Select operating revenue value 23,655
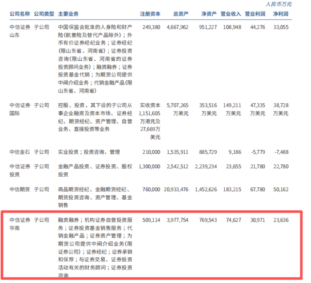Image resolution: width=311 pixels, height=283 pixels. click(233, 167)
